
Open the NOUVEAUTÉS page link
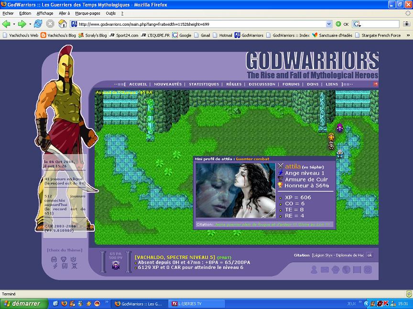point(168,84)
